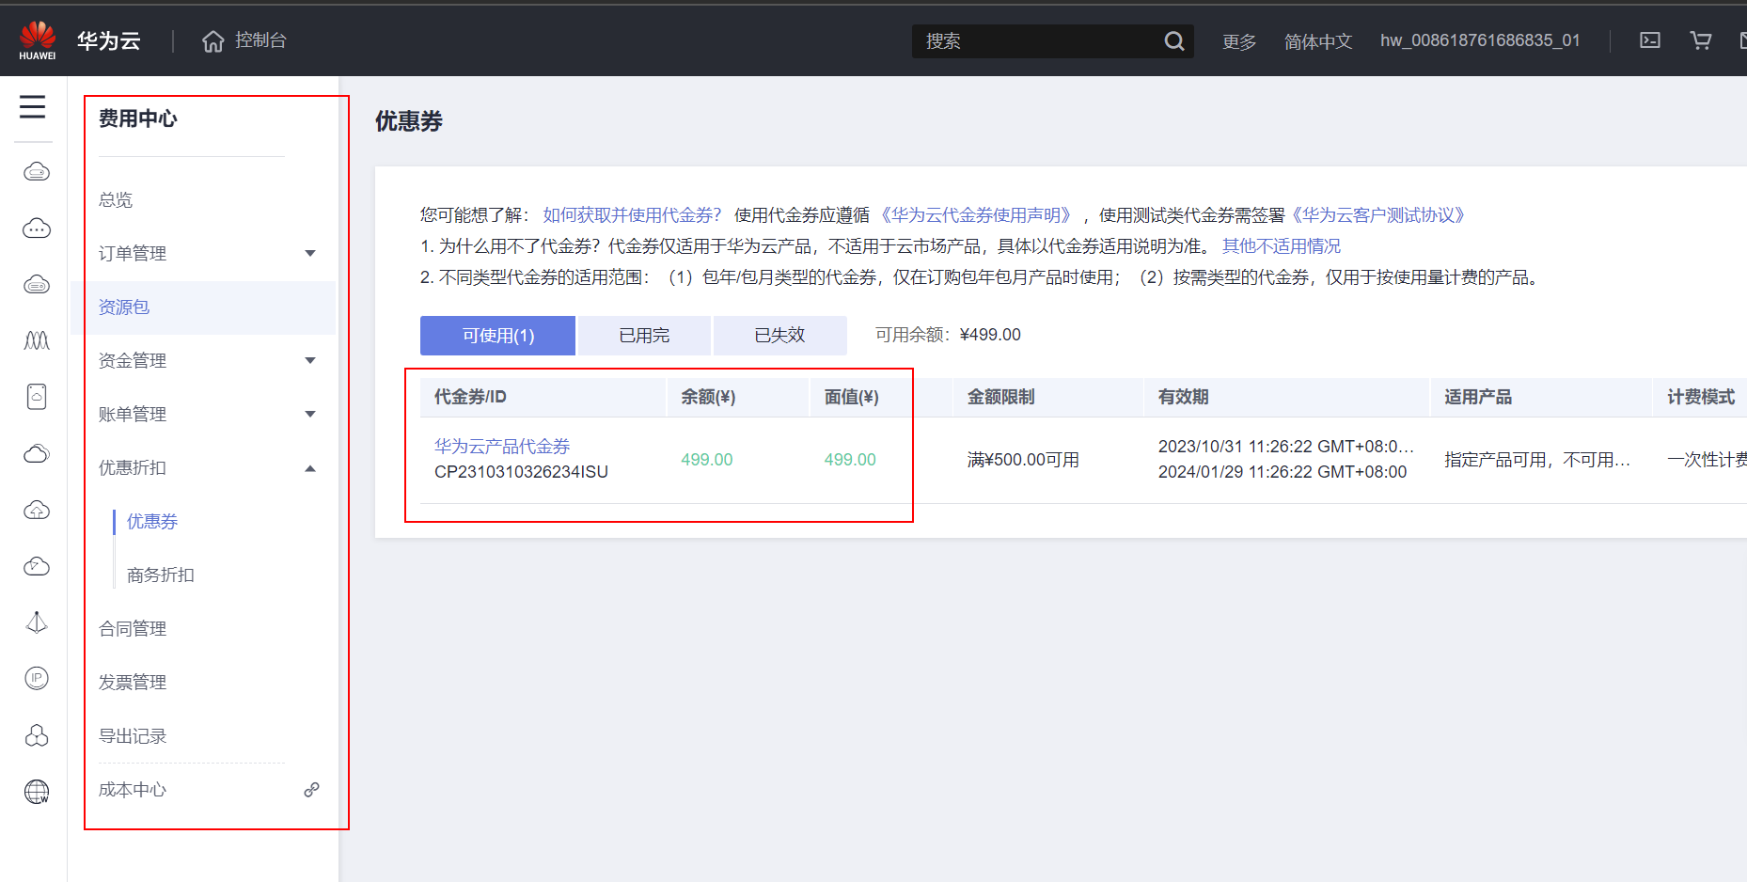Viewport: 1747px width, 882px height.
Task: Open the double cloud sidebar icon
Action: pos(37,453)
